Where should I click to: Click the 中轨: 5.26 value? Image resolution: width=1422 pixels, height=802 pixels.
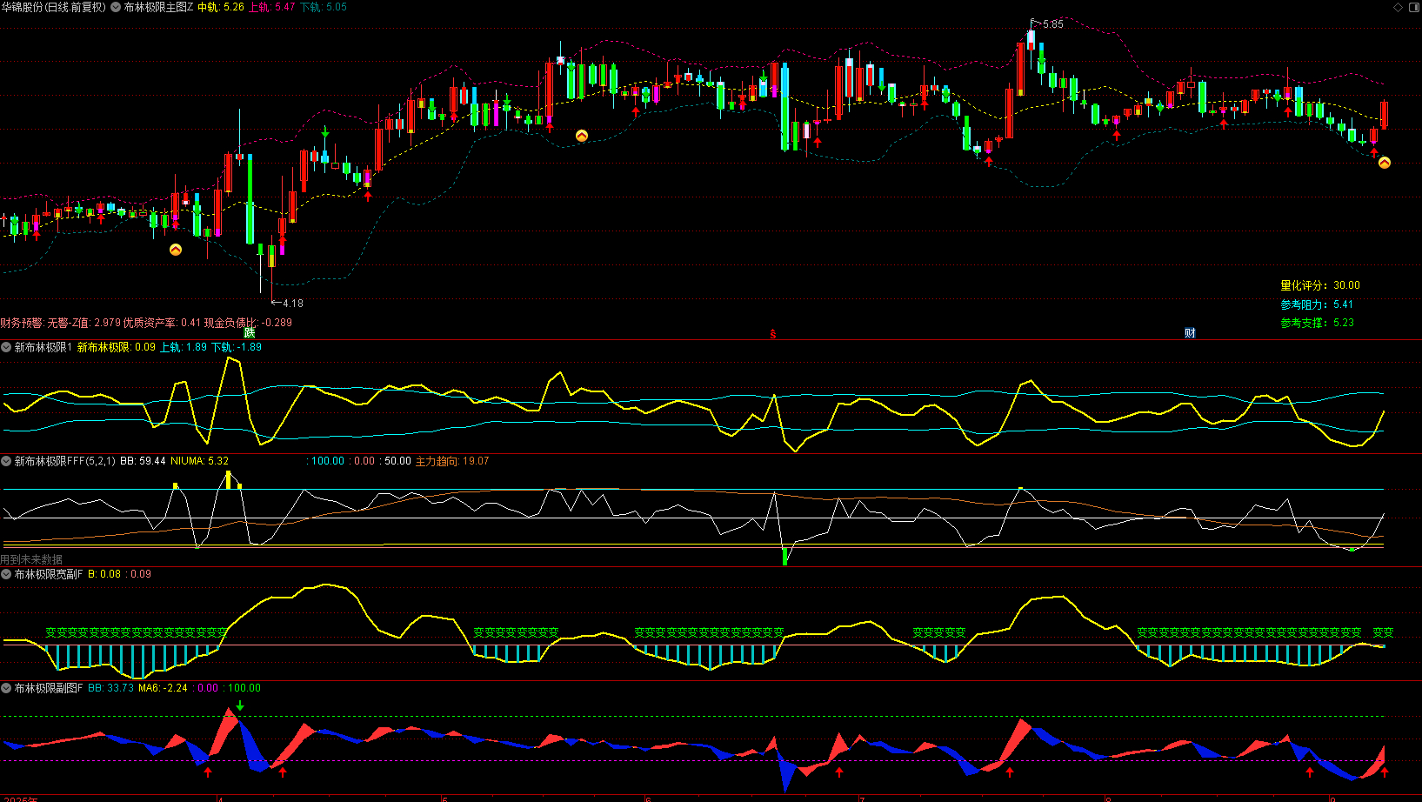point(221,7)
